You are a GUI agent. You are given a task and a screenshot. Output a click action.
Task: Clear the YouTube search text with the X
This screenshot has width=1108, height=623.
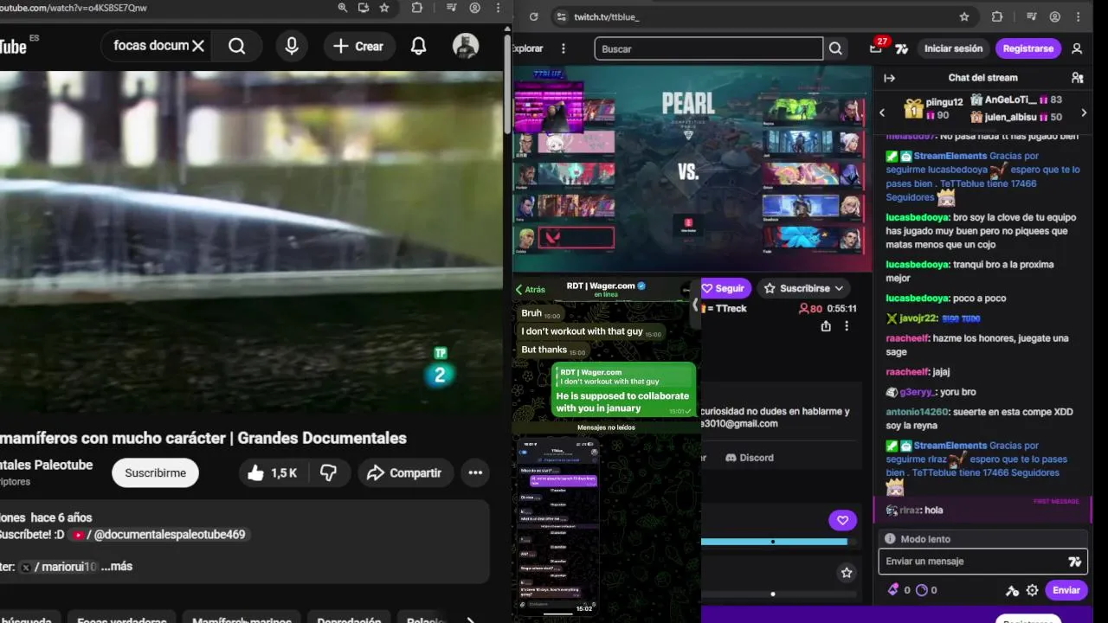click(198, 46)
